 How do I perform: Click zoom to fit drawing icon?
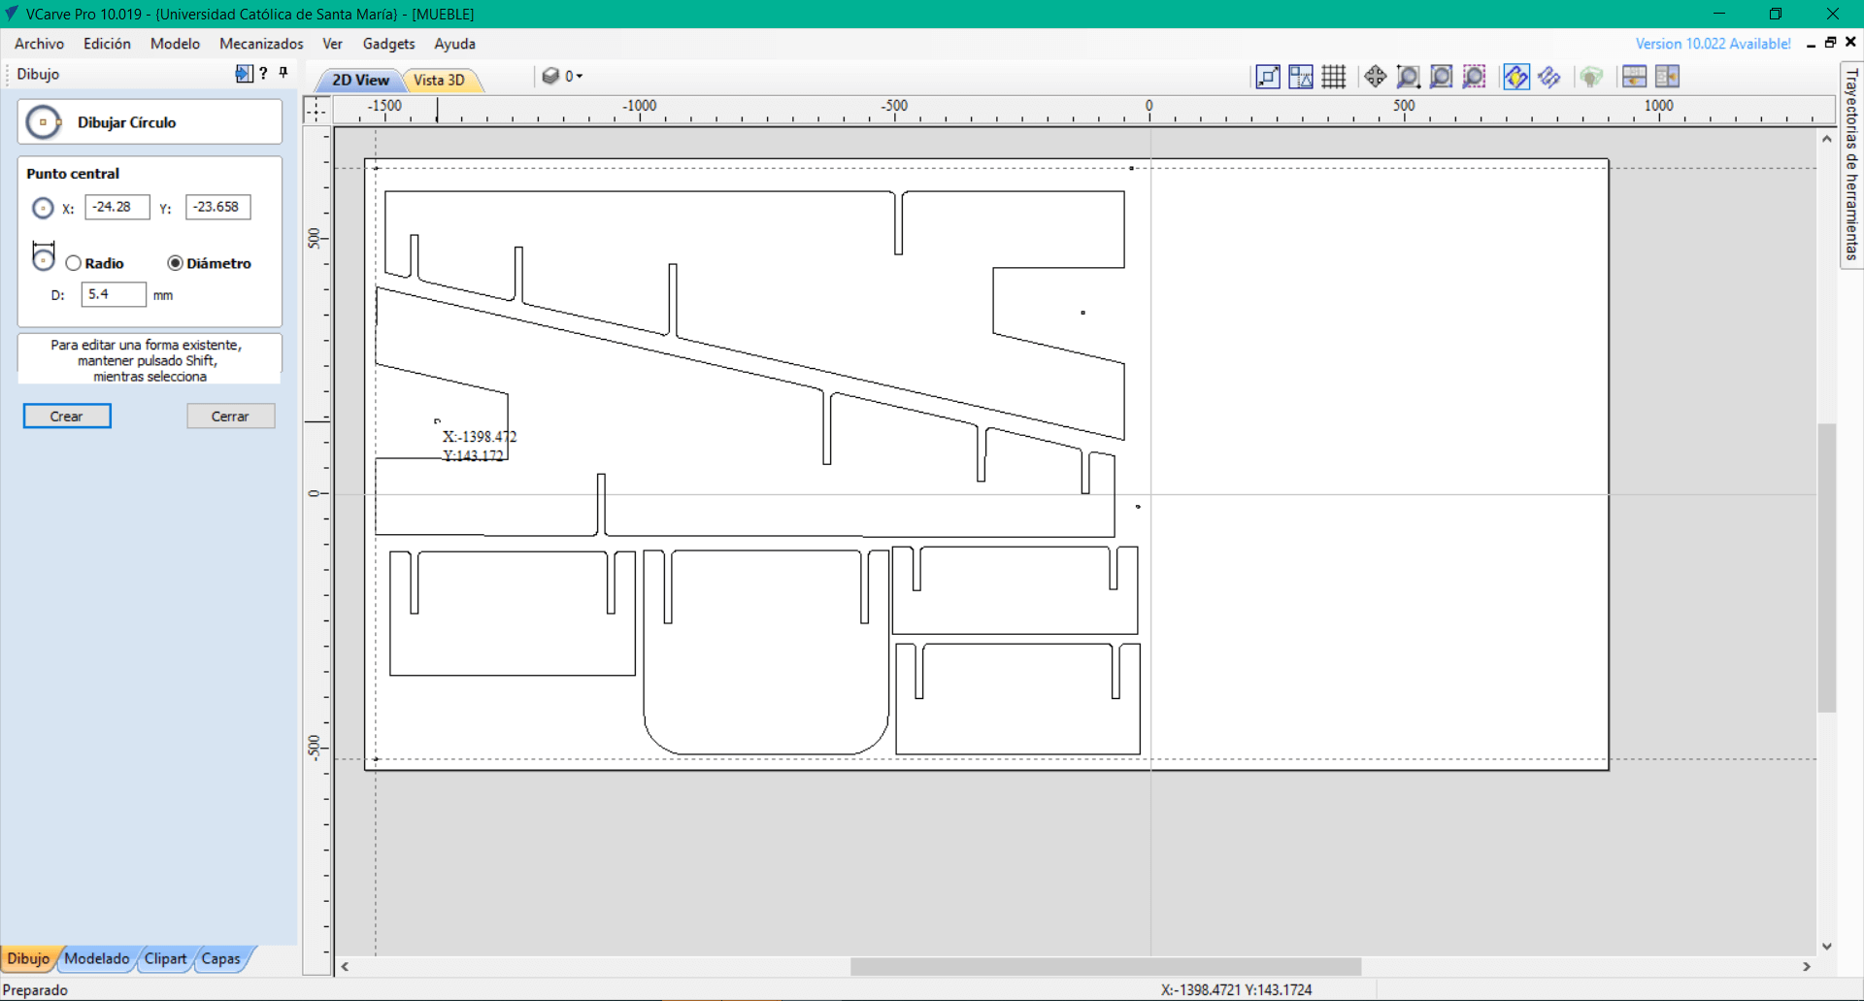[x=1441, y=77]
